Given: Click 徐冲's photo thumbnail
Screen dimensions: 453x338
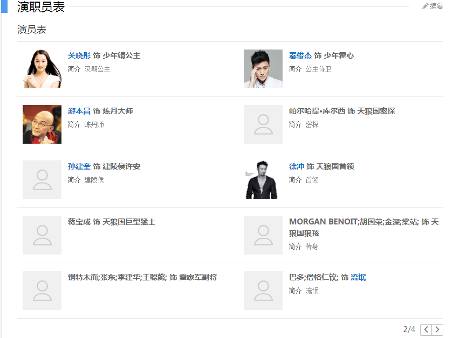Looking at the screenshot, I should pyautogui.click(x=263, y=180).
